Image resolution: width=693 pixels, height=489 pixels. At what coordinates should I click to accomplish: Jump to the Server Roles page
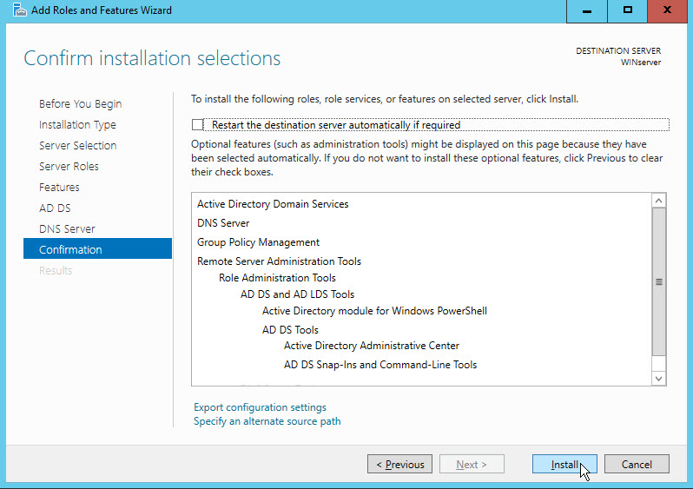coord(69,166)
